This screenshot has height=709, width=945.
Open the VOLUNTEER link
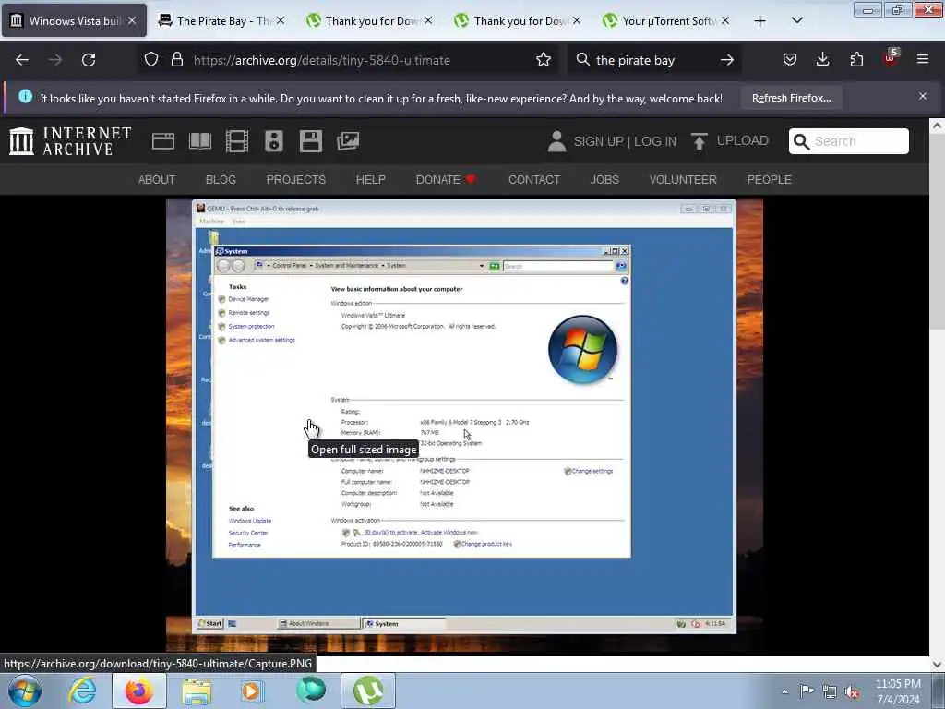tap(683, 180)
